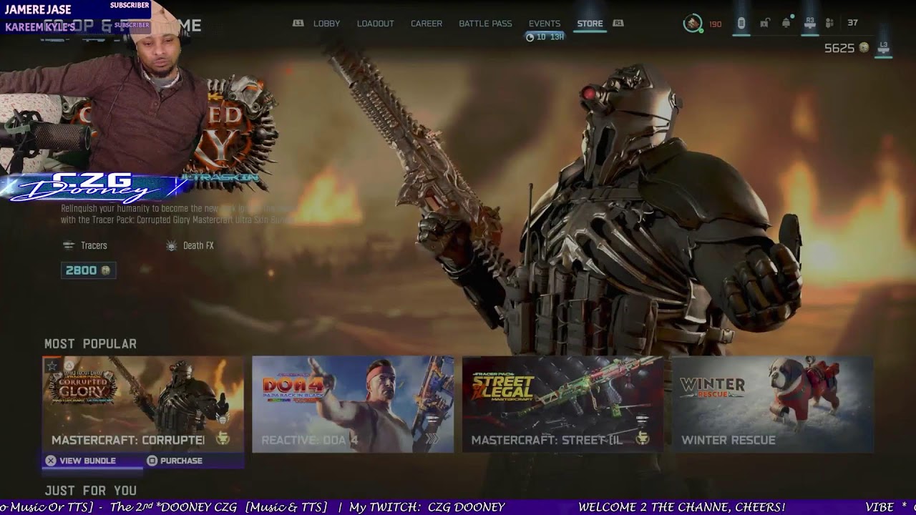Click the reactive chevrons icon on DOA 4 tile
916x515 pixels.
432,439
